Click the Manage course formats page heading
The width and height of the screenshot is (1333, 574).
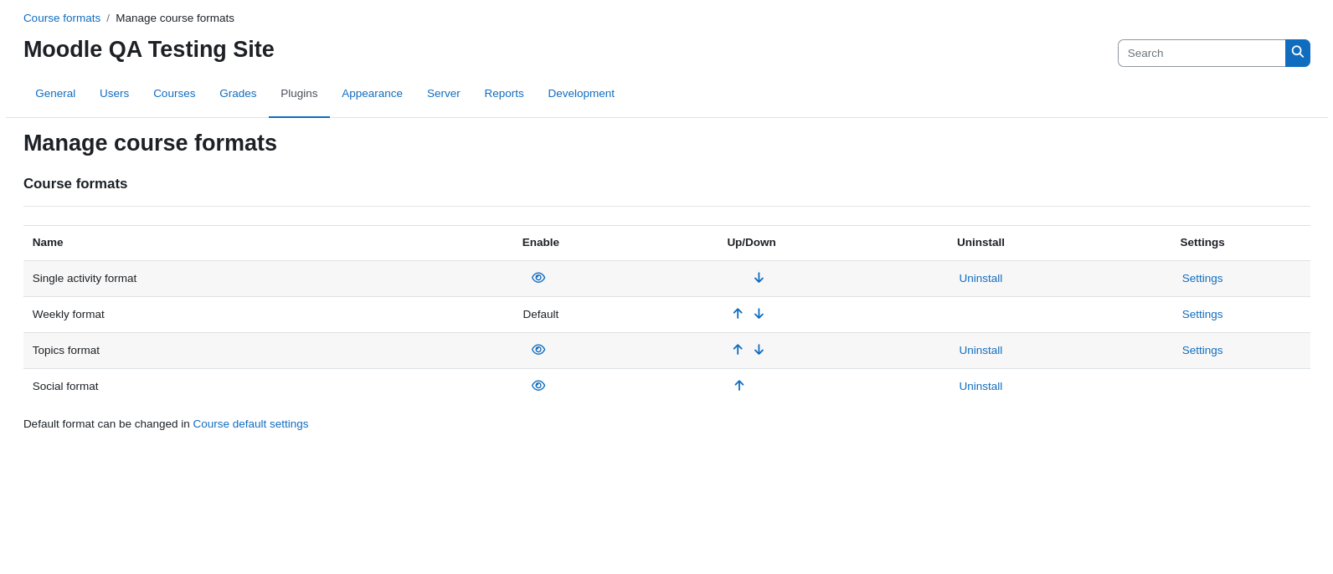coord(150,143)
